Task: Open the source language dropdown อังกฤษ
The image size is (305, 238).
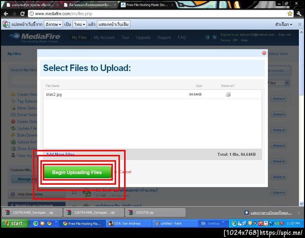Action: click(53, 24)
